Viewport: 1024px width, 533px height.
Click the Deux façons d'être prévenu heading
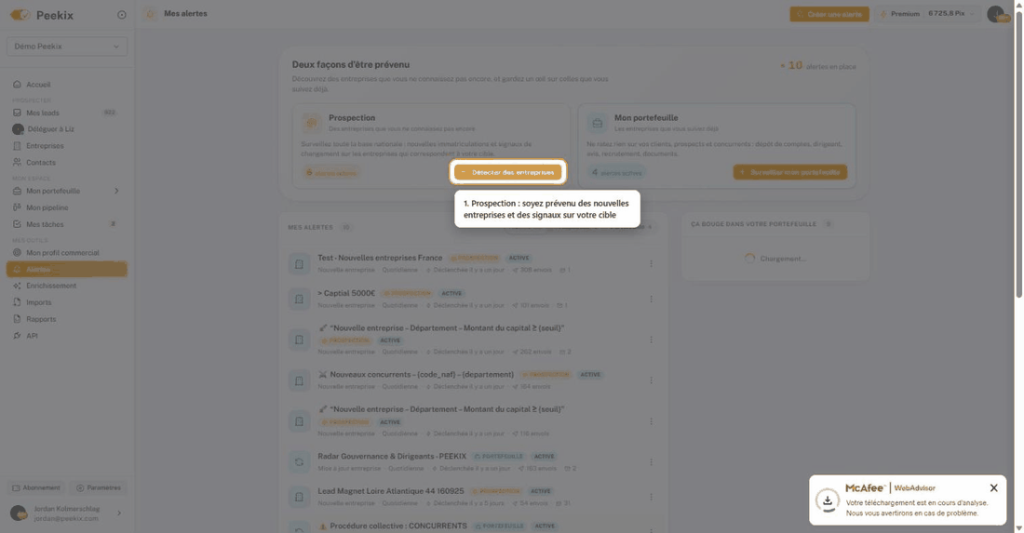tap(351, 64)
